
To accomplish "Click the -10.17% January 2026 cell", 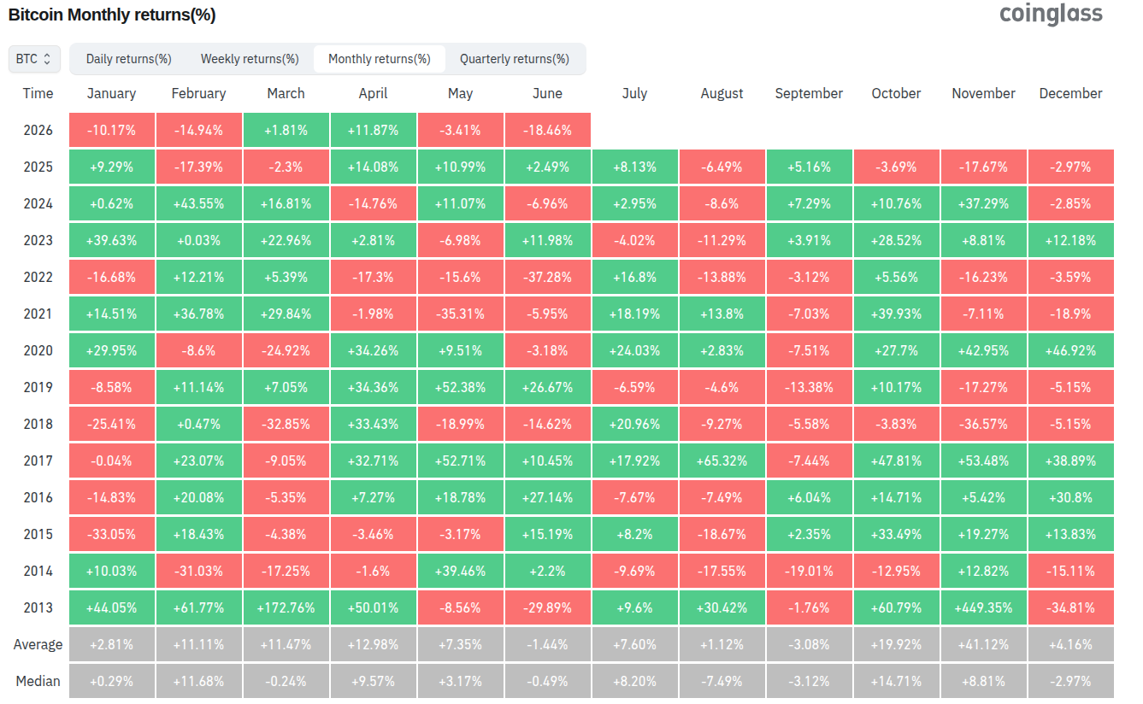I will click(112, 130).
